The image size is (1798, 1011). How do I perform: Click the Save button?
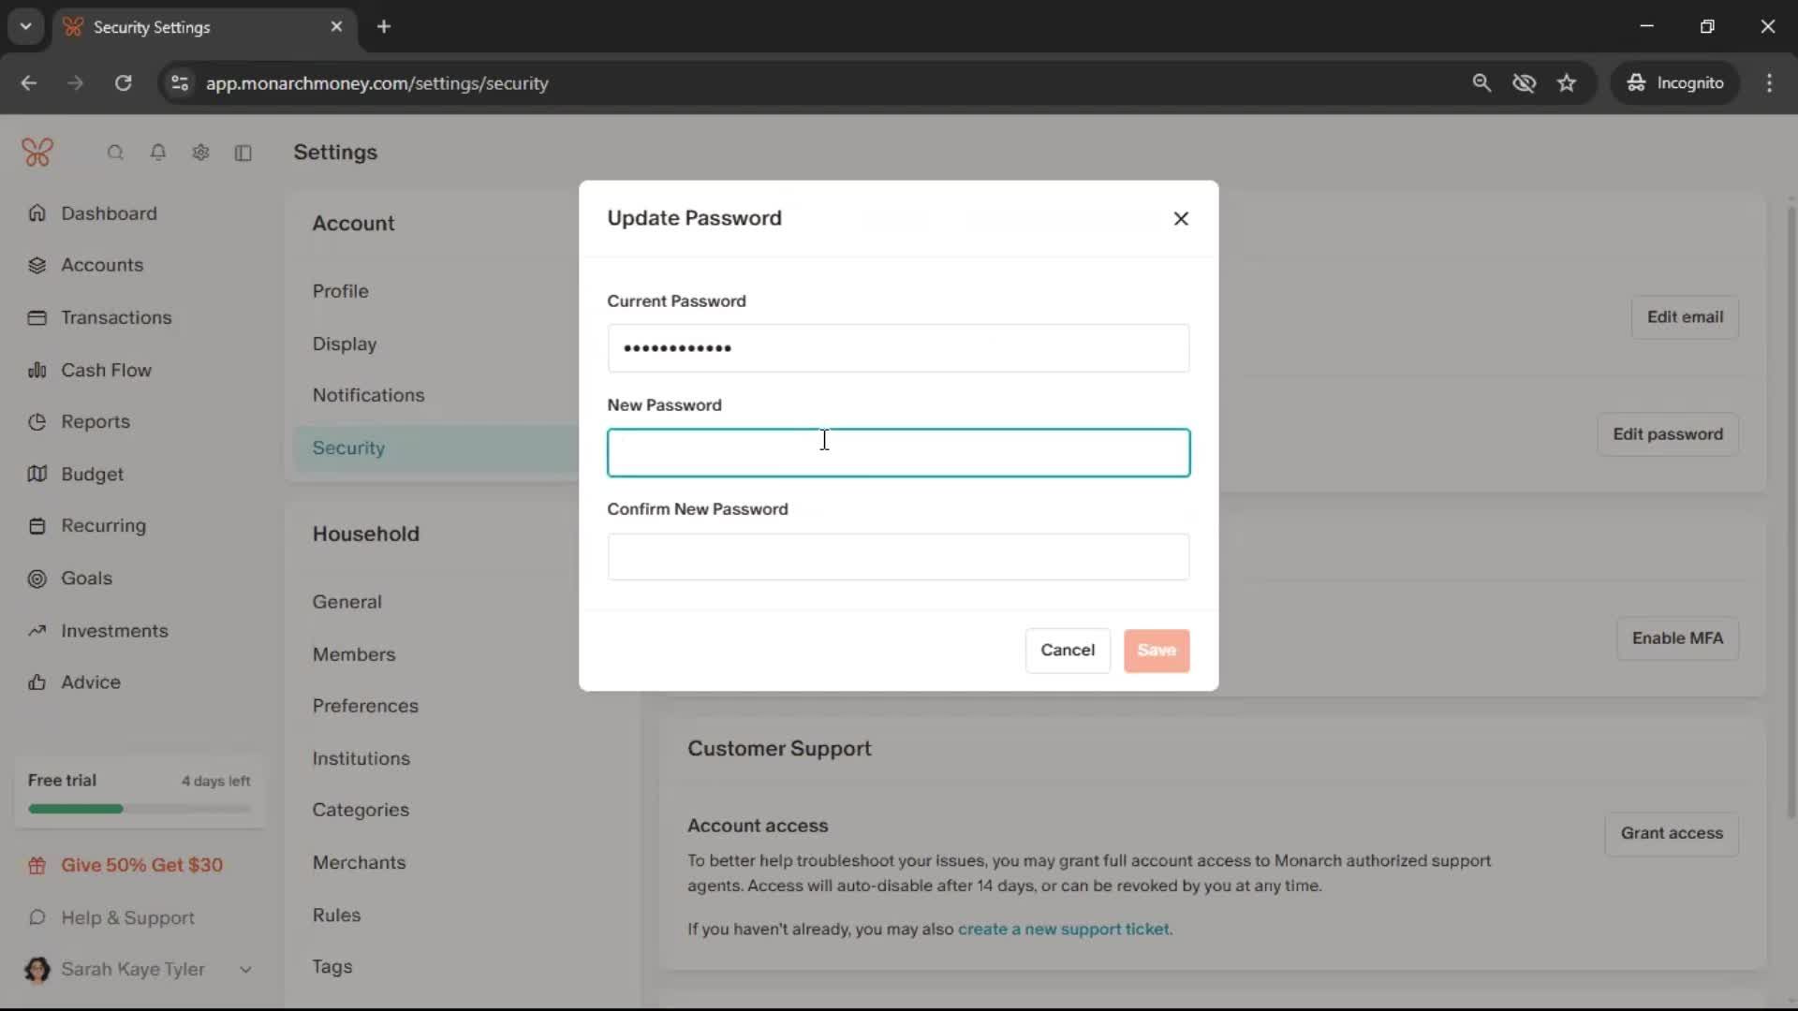click(x=1157, y=651)
